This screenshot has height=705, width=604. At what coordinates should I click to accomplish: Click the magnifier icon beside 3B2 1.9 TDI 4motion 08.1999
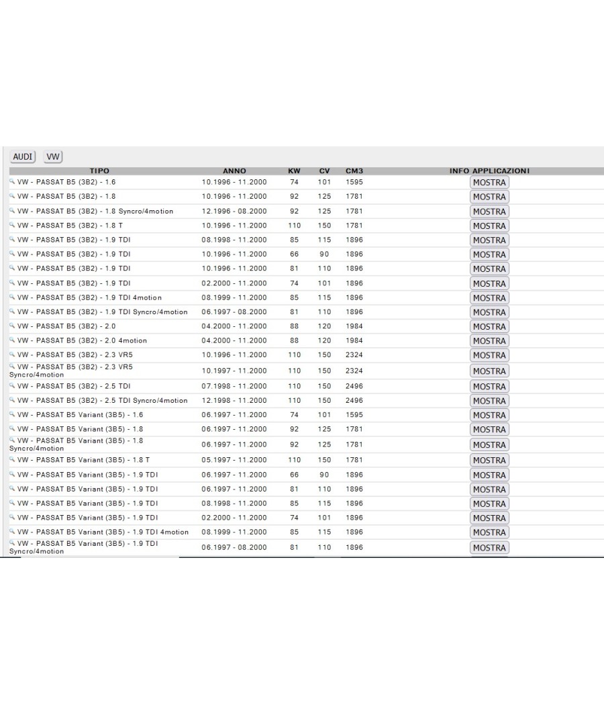pos(12,297)
